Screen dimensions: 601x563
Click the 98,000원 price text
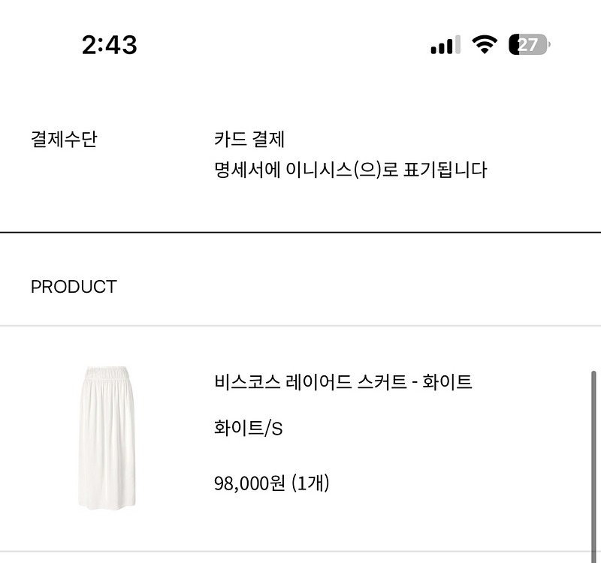[x=249, y=483]
